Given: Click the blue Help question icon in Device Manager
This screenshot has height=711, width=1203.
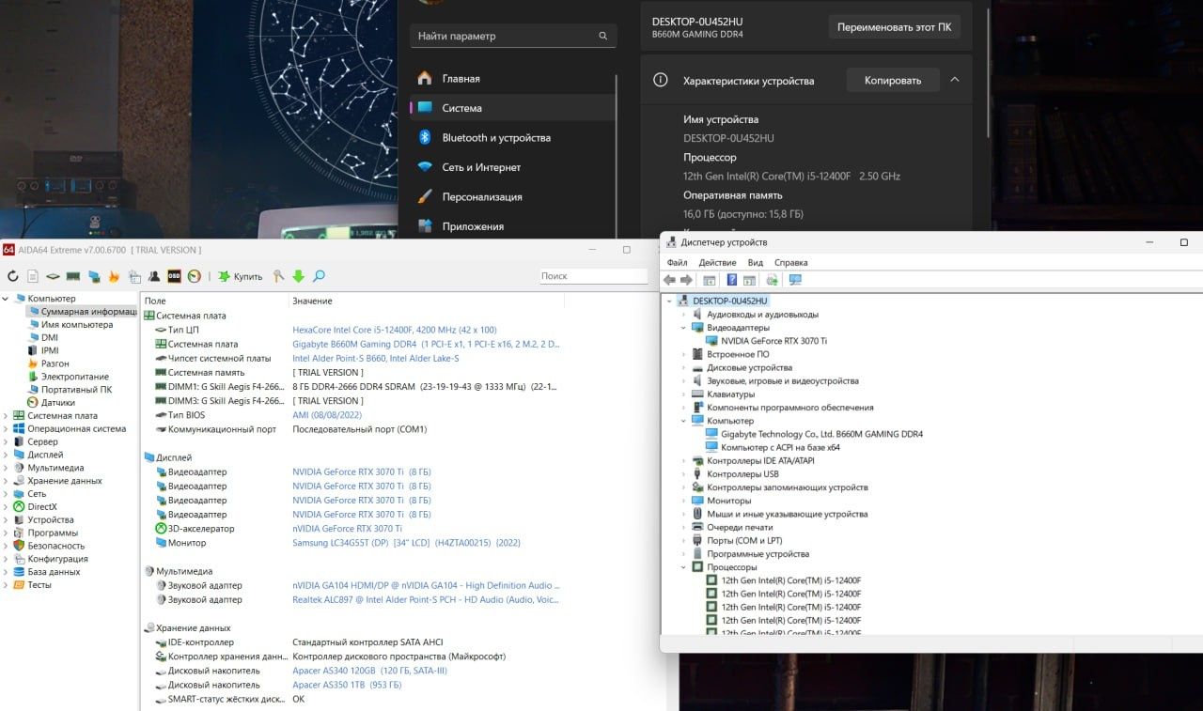Looking at the screenshot, I should coord(731,280).
